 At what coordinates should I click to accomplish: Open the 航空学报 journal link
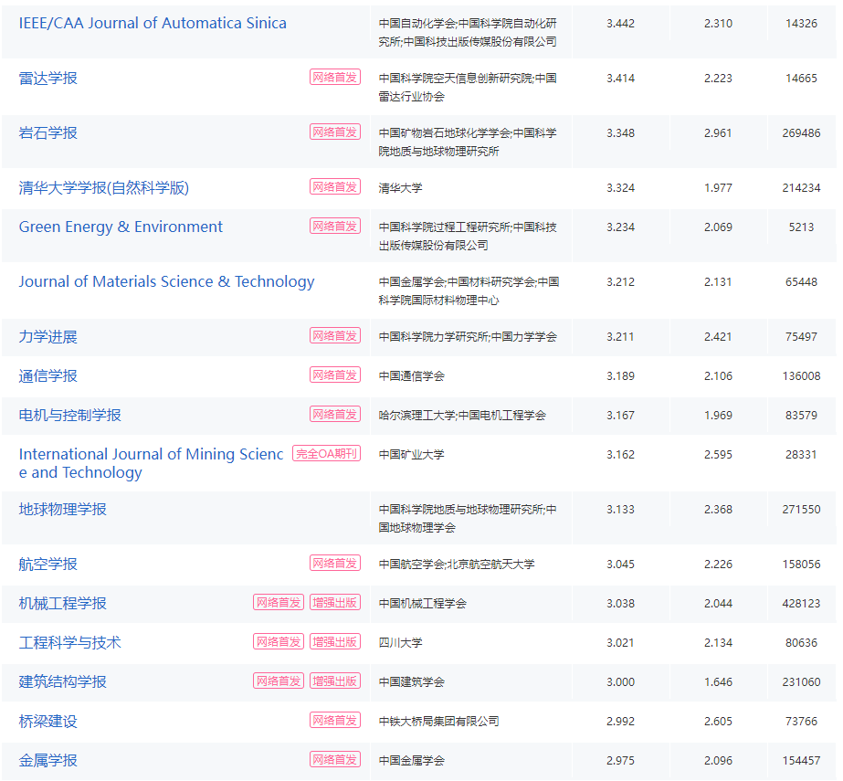point(47,565)
